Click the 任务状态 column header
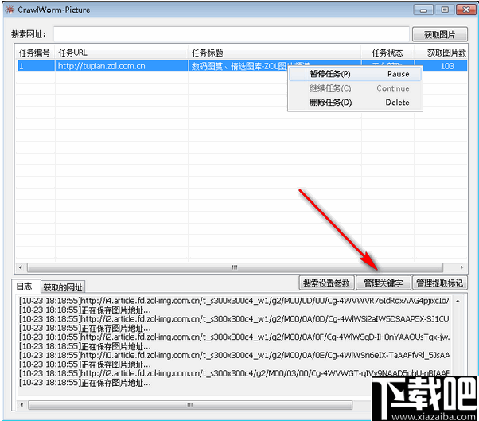Viewport: 479px width, 421px height. [x=387, y=53]
